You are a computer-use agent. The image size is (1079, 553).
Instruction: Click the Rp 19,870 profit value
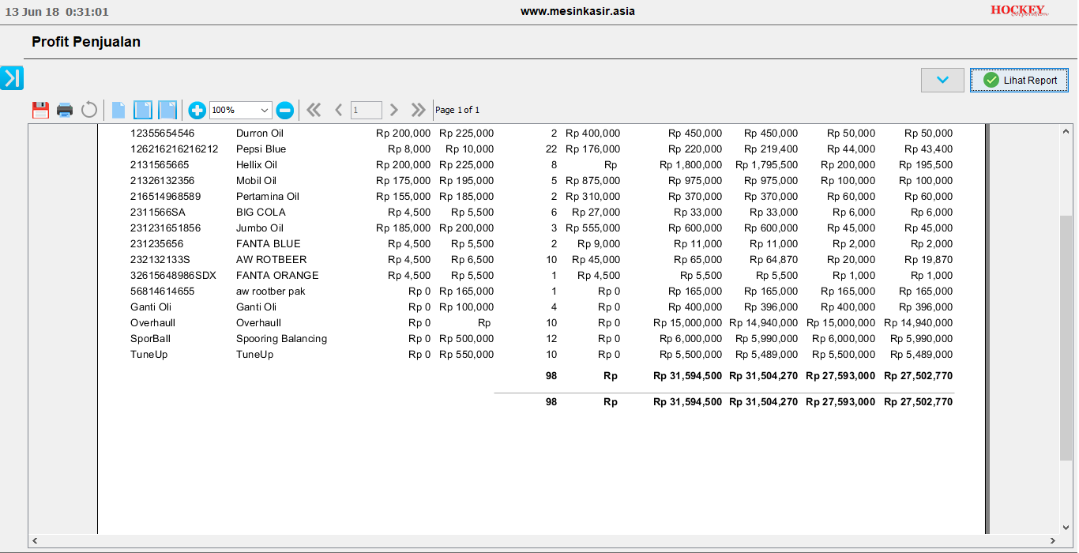[930, 260]
